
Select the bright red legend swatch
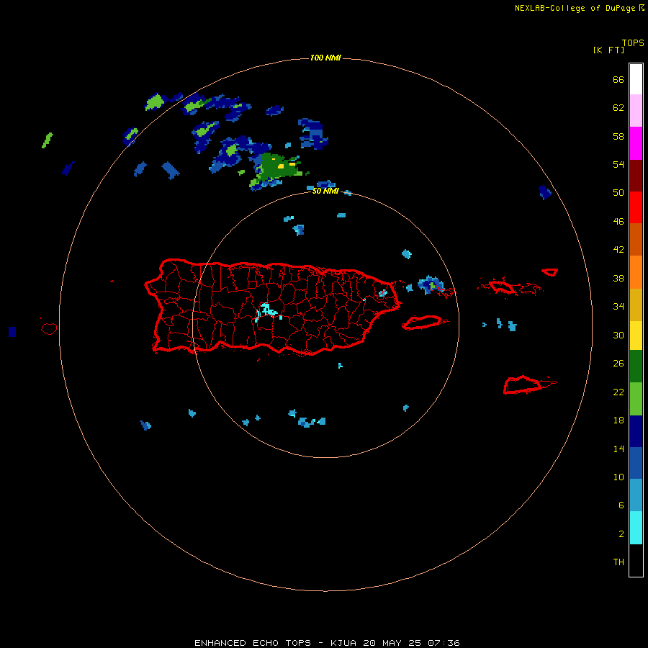click(636, 207)
